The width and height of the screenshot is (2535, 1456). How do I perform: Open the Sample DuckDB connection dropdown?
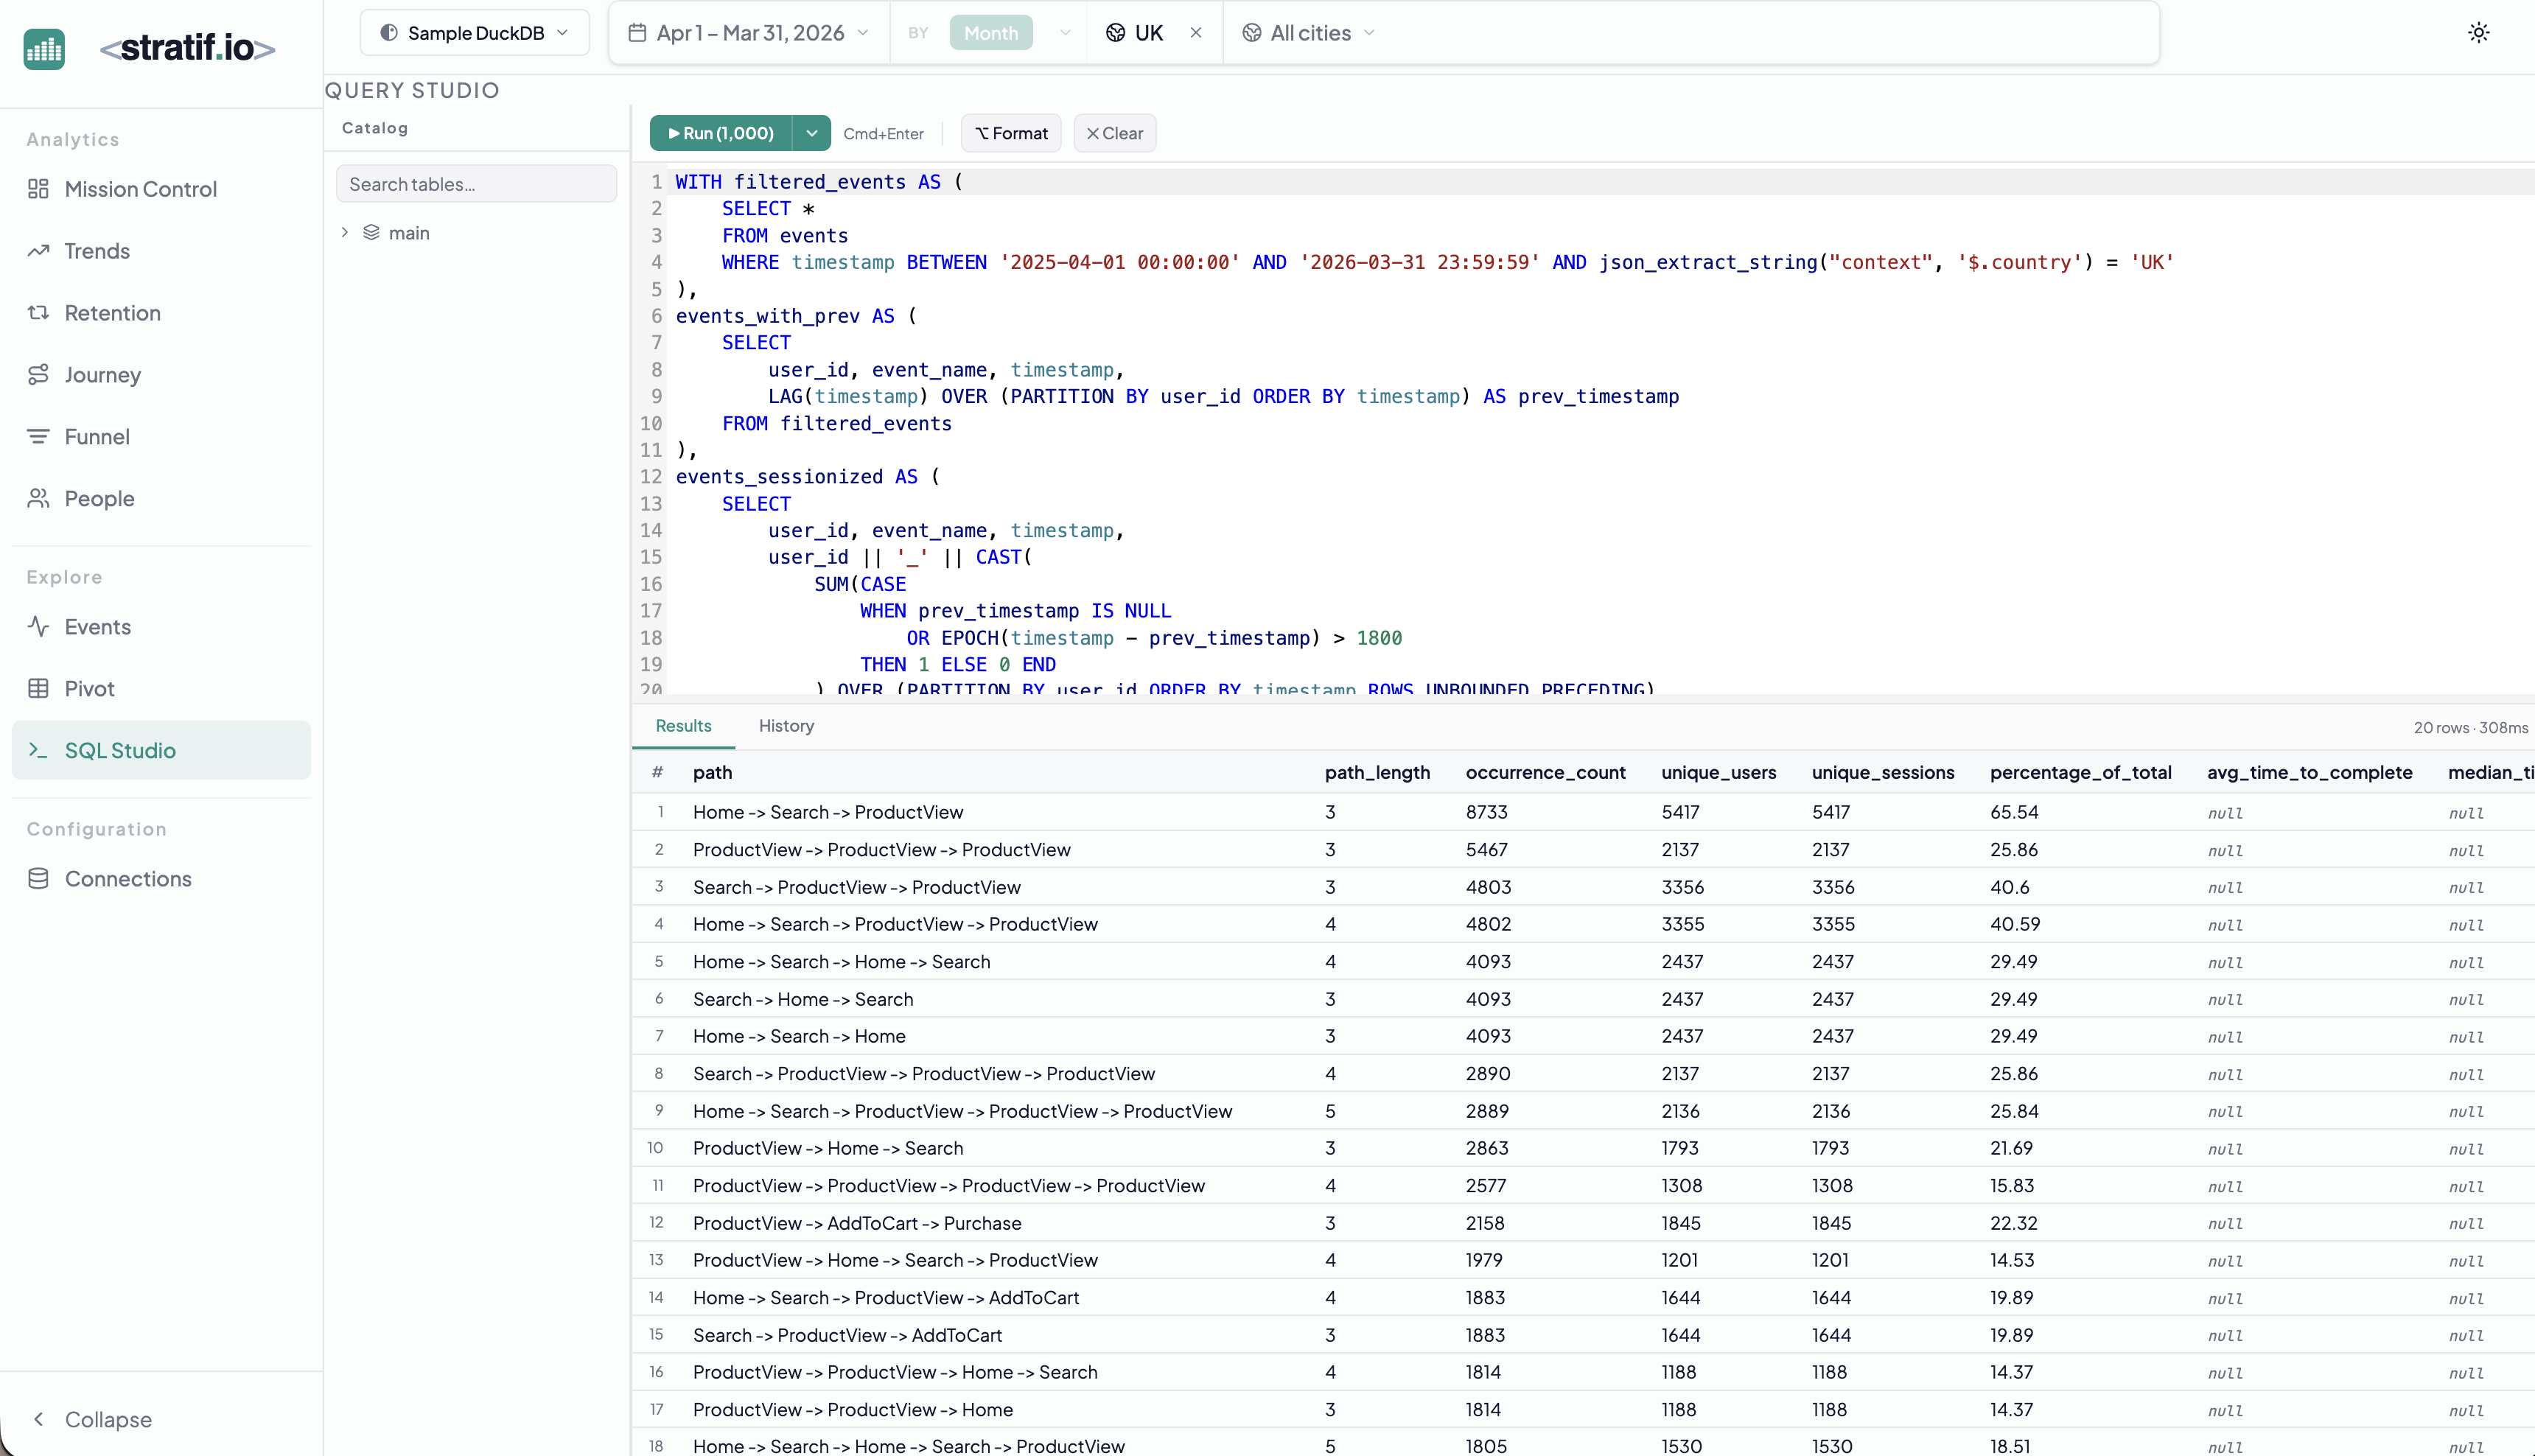tap(474, 33)
